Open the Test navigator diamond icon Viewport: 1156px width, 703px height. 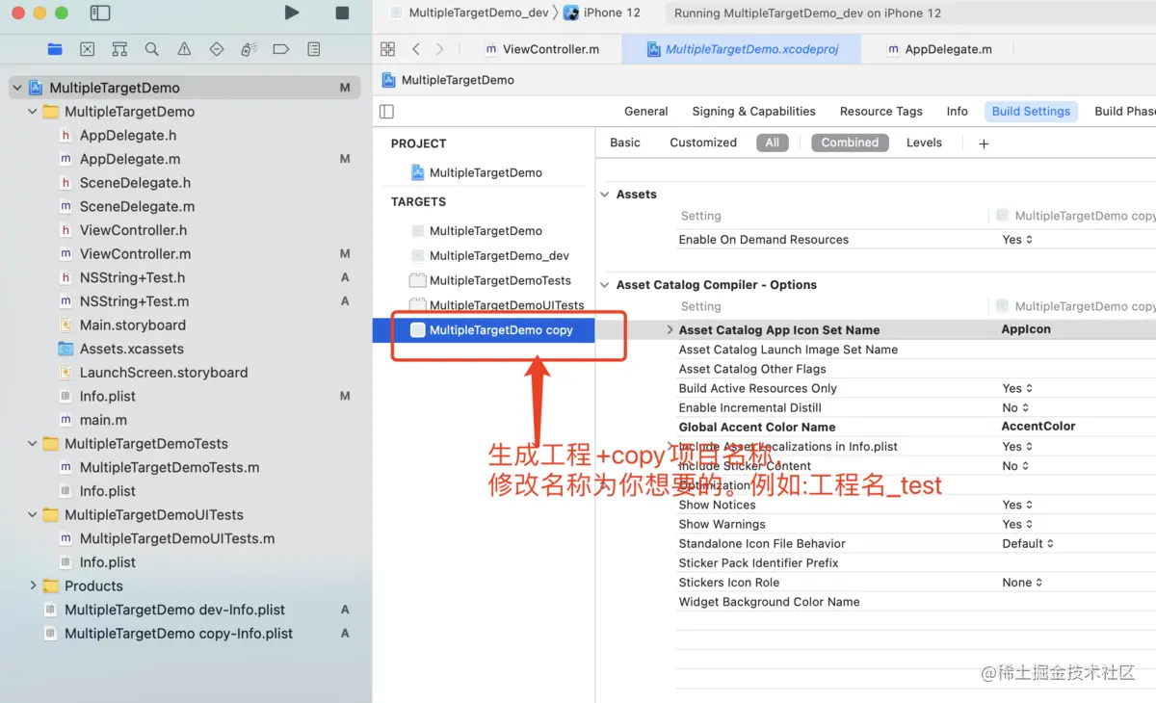[x=216, y=49]
